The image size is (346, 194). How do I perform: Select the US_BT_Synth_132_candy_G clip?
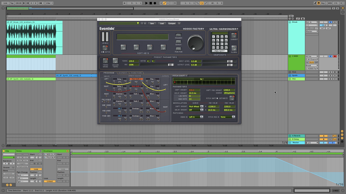(77, 75)
